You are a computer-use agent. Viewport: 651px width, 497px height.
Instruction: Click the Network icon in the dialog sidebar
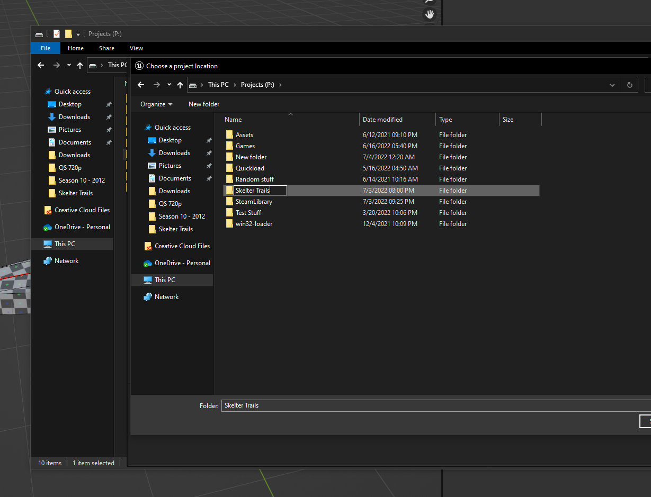[x=148, y=297]
